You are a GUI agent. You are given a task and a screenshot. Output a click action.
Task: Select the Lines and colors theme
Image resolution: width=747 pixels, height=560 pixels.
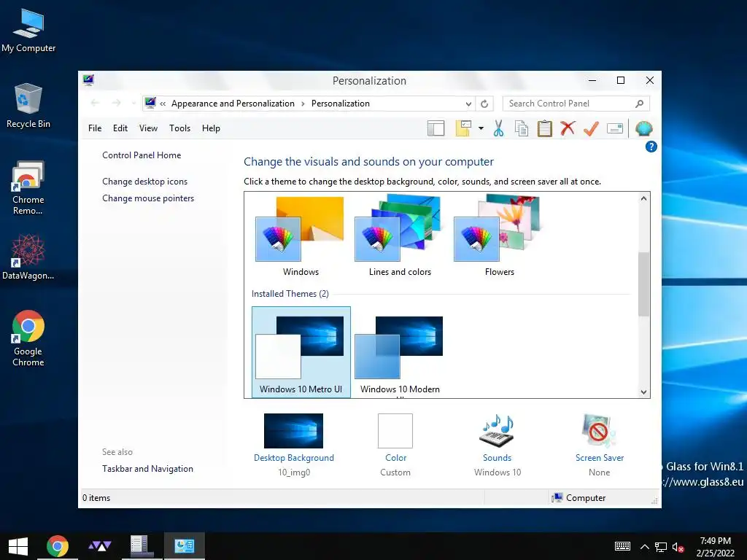click(400, 236)
